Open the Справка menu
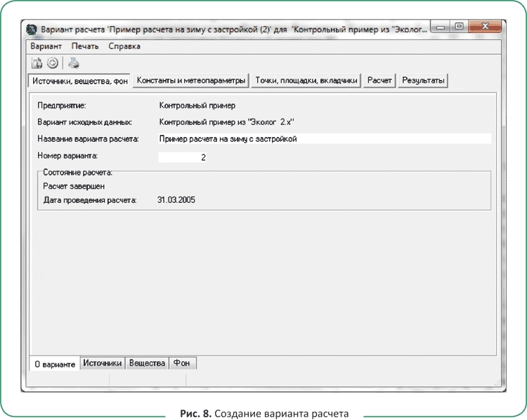This screenshot has width=527, height=420. coord(124,46)
